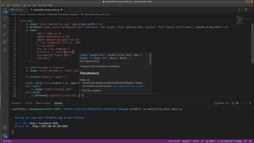The height and width of the screenshot is (143, 254).
Task: Open the Go menu
Action: [x=29, y=5]
